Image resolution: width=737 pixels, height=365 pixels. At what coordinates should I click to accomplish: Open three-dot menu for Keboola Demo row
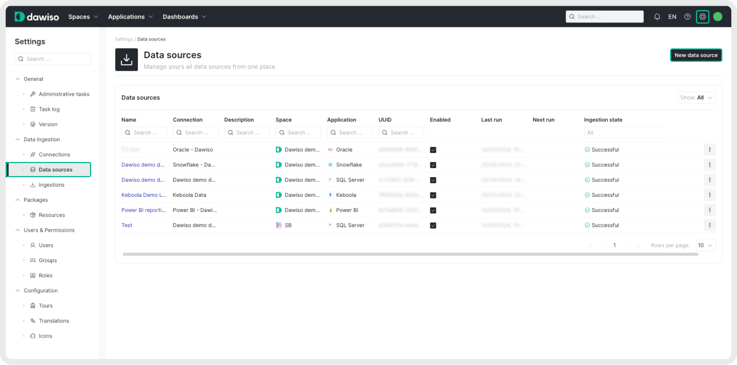pyautogui.click(x=709, y=195)
